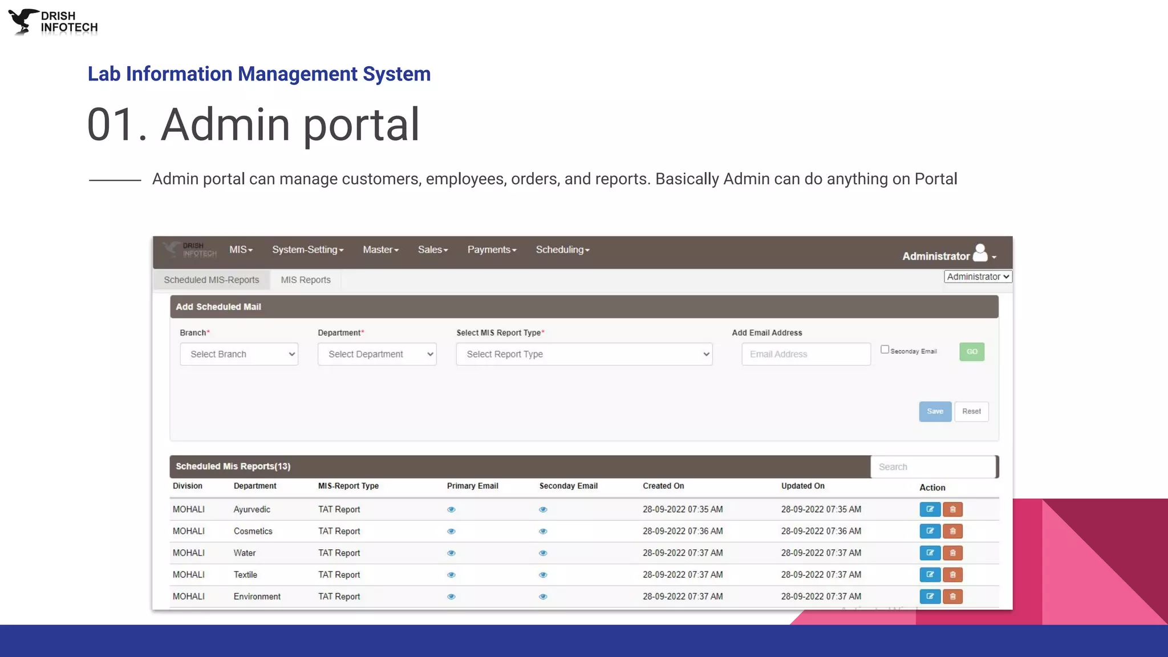The width and height of the screenshot is (1168, 657).
Task: Click the Search box in Scheduled Reports
Action: tap(933, 467)
